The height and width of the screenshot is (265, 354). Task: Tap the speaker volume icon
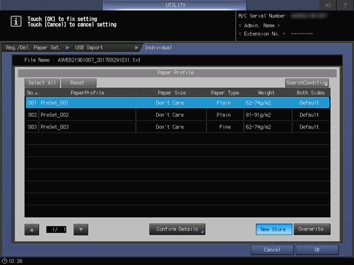(x=328, y=5)
